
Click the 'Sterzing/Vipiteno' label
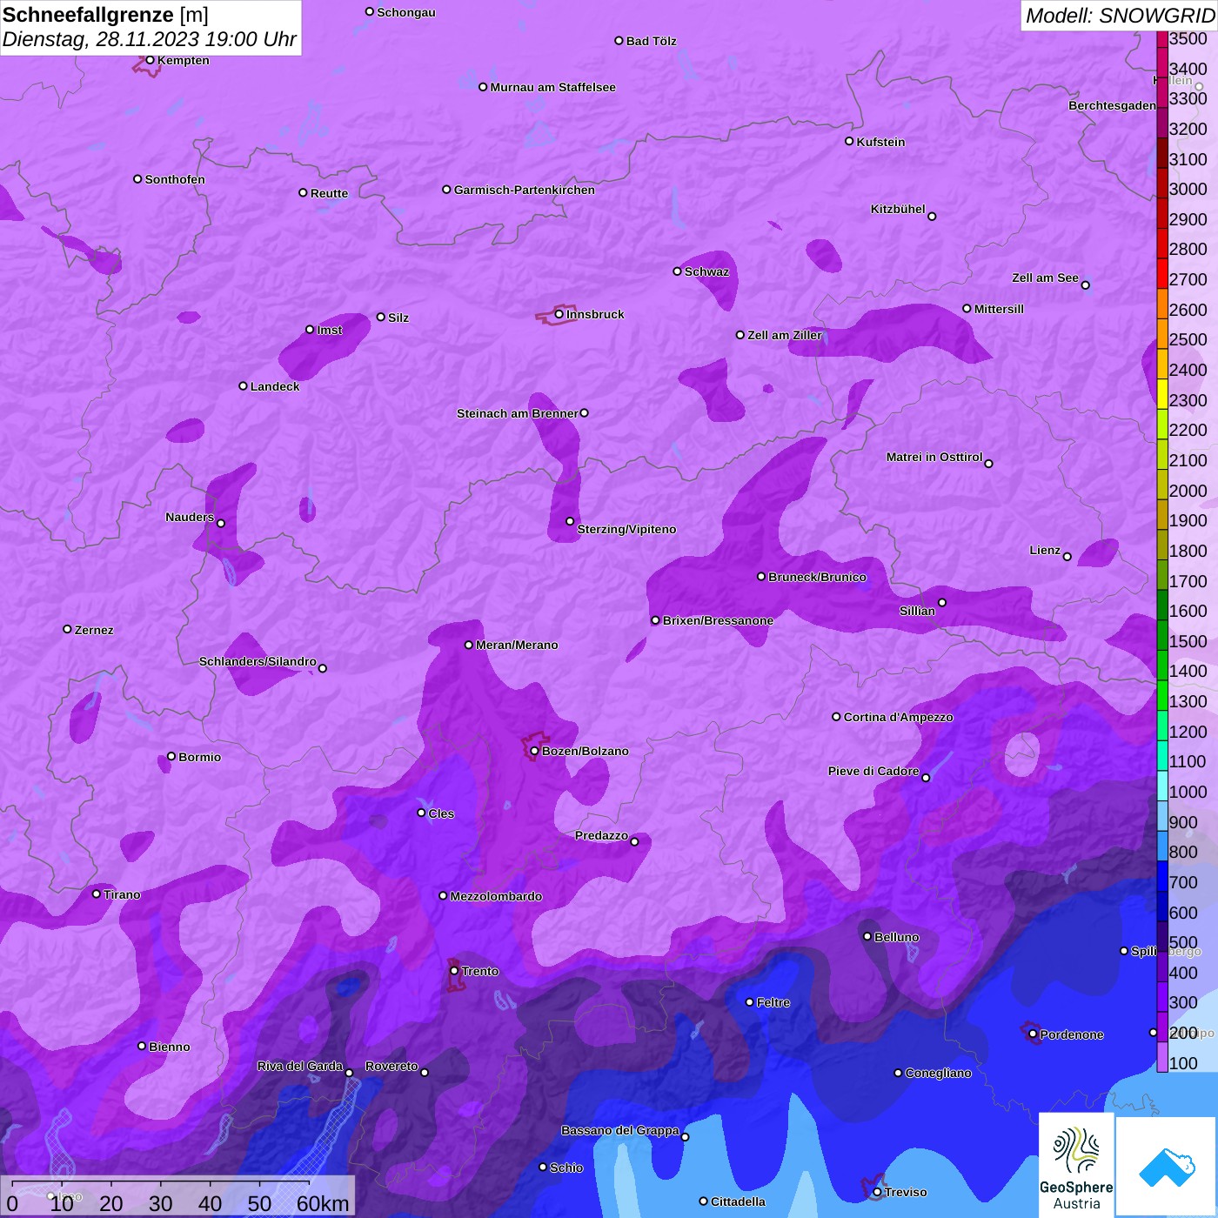pos(626,529)
